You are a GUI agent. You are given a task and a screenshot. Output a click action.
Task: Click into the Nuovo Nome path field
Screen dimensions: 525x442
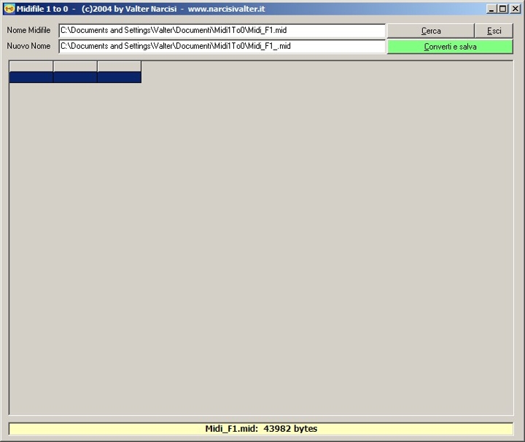tap(222, 46)
